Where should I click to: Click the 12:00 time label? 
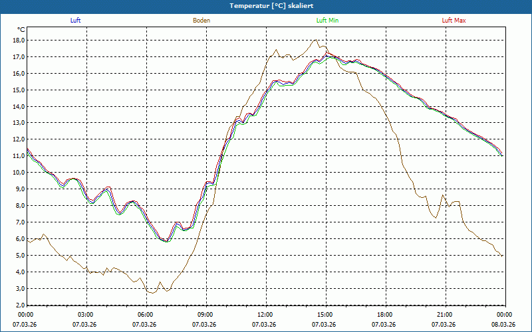(x=265, y=315)
